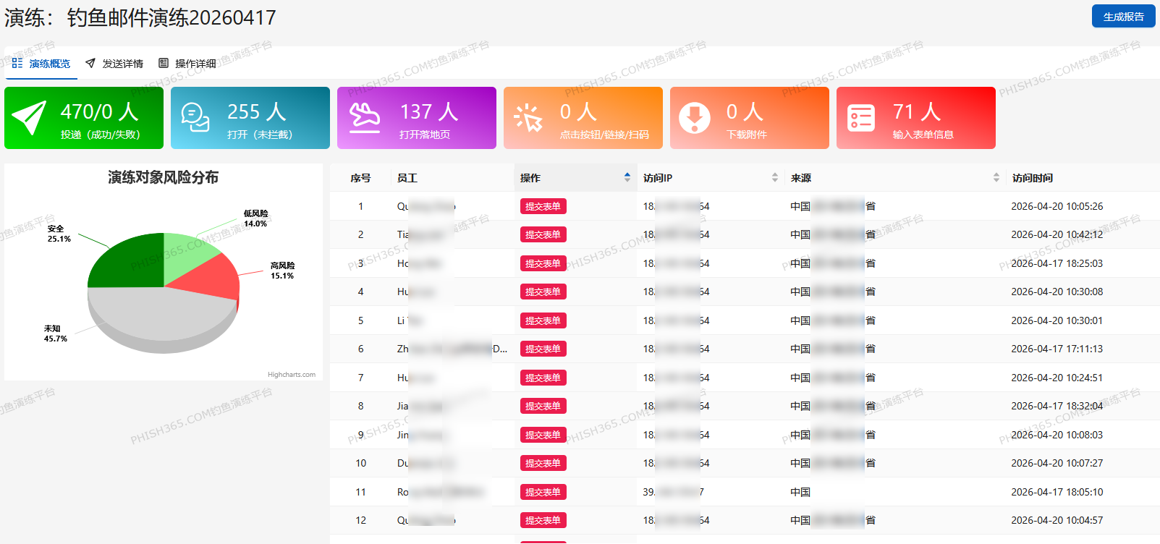Click the chat bubble opened-email icon

coord(195,118)
